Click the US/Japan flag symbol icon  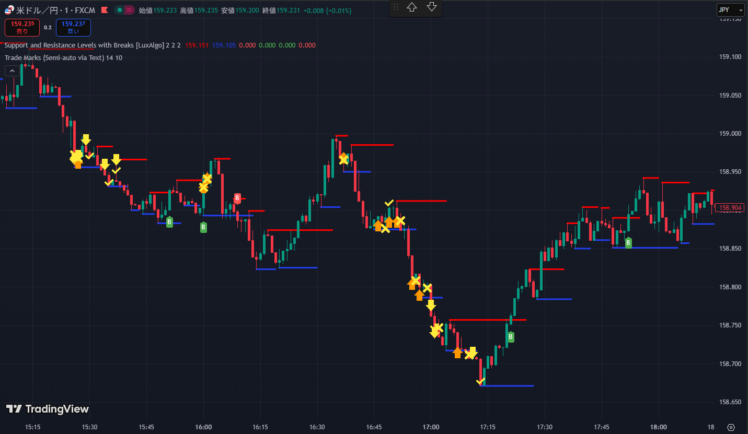pyautogui.click(x=9, y=10)
